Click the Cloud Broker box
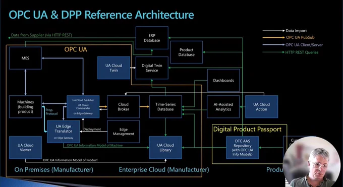The height and width of the screenshot is (187, 343). tap(124, 107)
